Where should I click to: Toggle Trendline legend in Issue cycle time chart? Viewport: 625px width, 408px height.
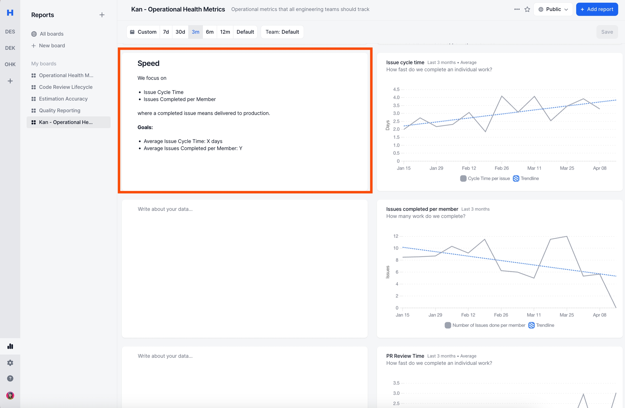pyautogui.click(x=526, y=178)
